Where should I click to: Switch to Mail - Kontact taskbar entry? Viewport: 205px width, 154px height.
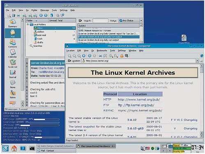coord(56,151)
